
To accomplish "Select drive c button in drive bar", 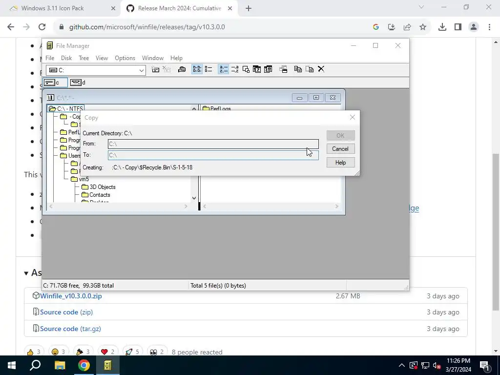I will (55, 83).
